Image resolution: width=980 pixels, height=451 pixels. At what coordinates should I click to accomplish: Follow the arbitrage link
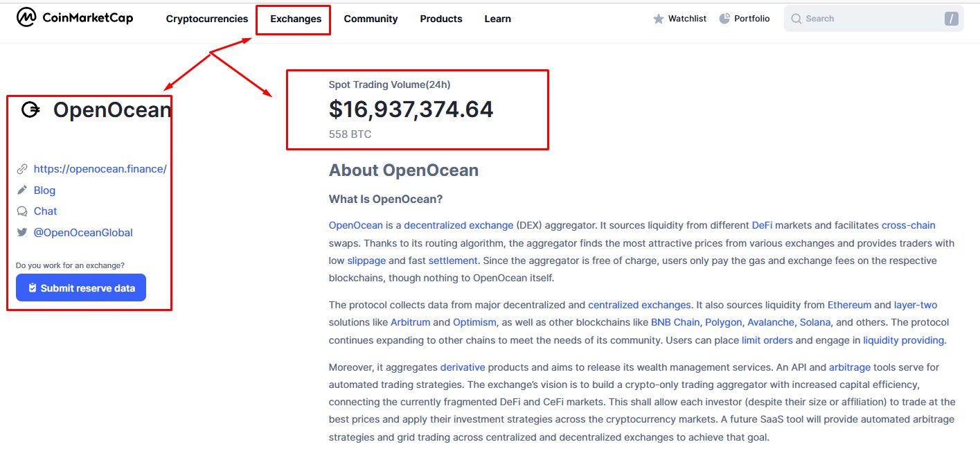click(x=849, y=367)
